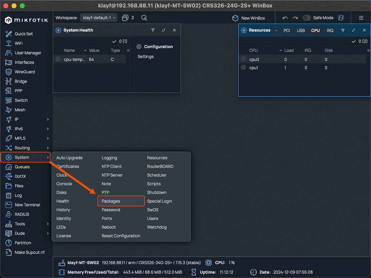Click the New WinBox button
This screenshot has width=371, height=278.
click(249, 18)
